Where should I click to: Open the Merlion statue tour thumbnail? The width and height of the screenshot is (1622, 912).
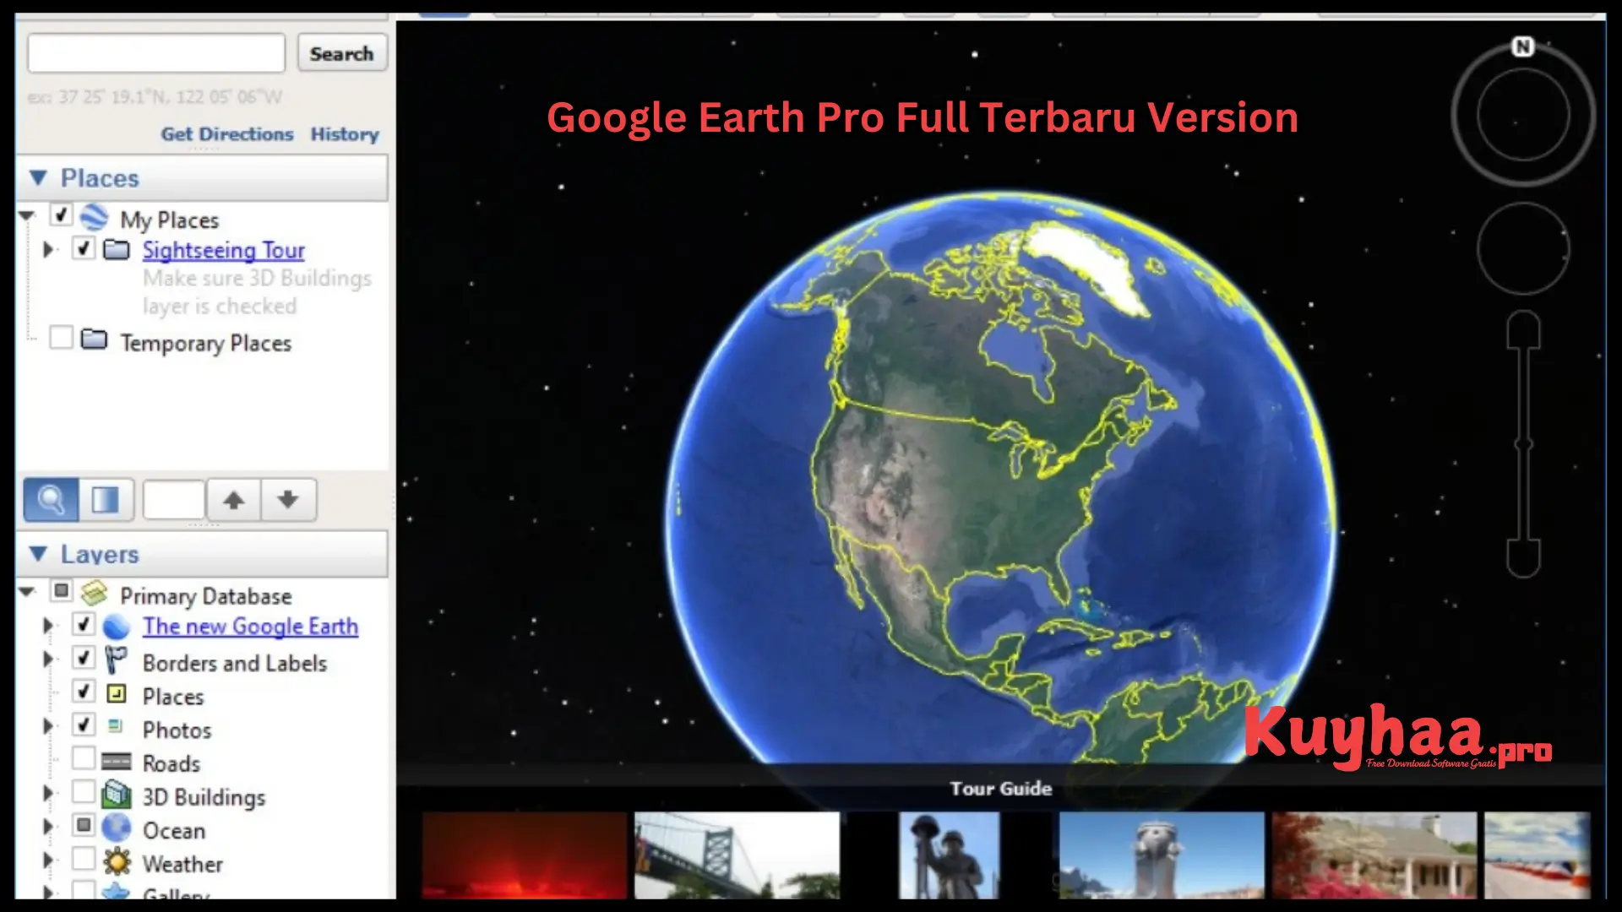(1162, 855)
